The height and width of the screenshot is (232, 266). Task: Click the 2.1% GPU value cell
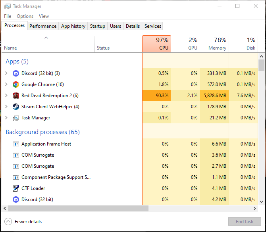coord(185,96)
